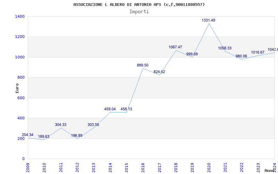Click the 2016 year tick label

143,167
